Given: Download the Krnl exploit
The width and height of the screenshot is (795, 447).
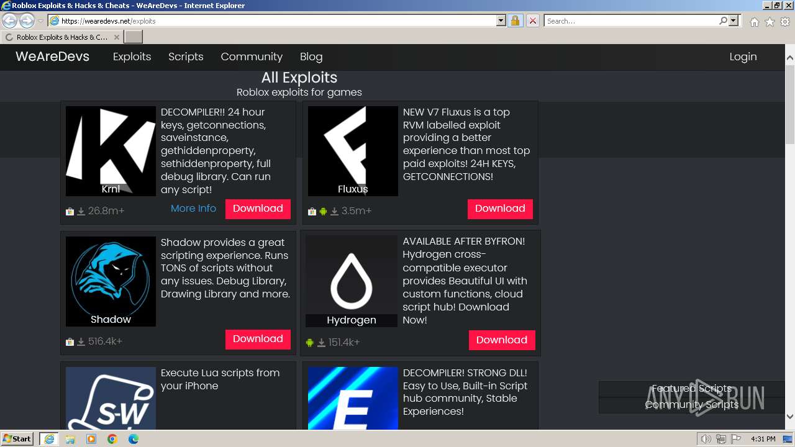Looking at the screenshot, I should [258, 209].
